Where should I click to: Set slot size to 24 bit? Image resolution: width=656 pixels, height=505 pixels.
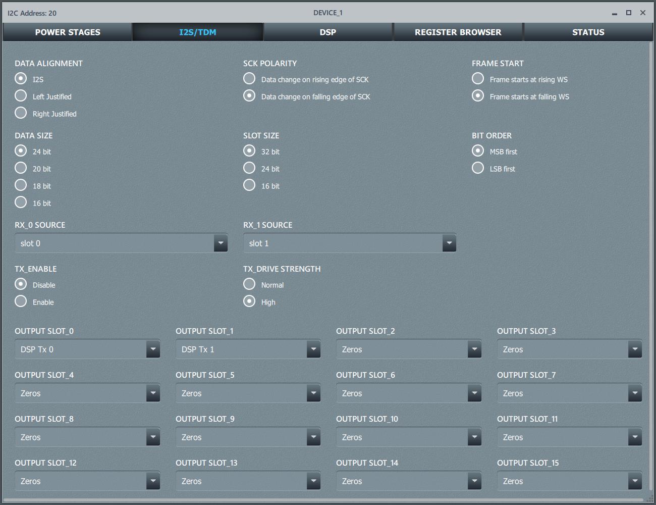tap(249, 168)
